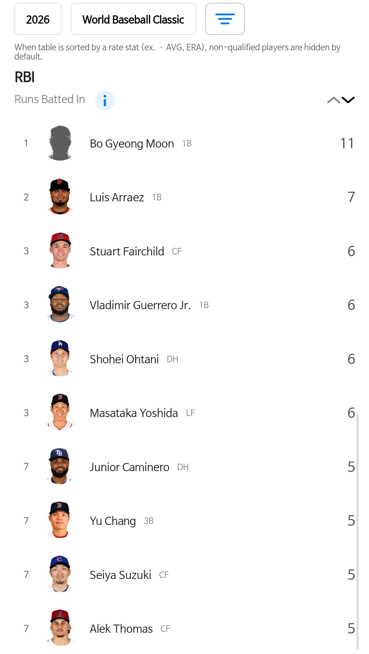
Task: Sort RBI descending with down chevron
Action: coord(348,100)
